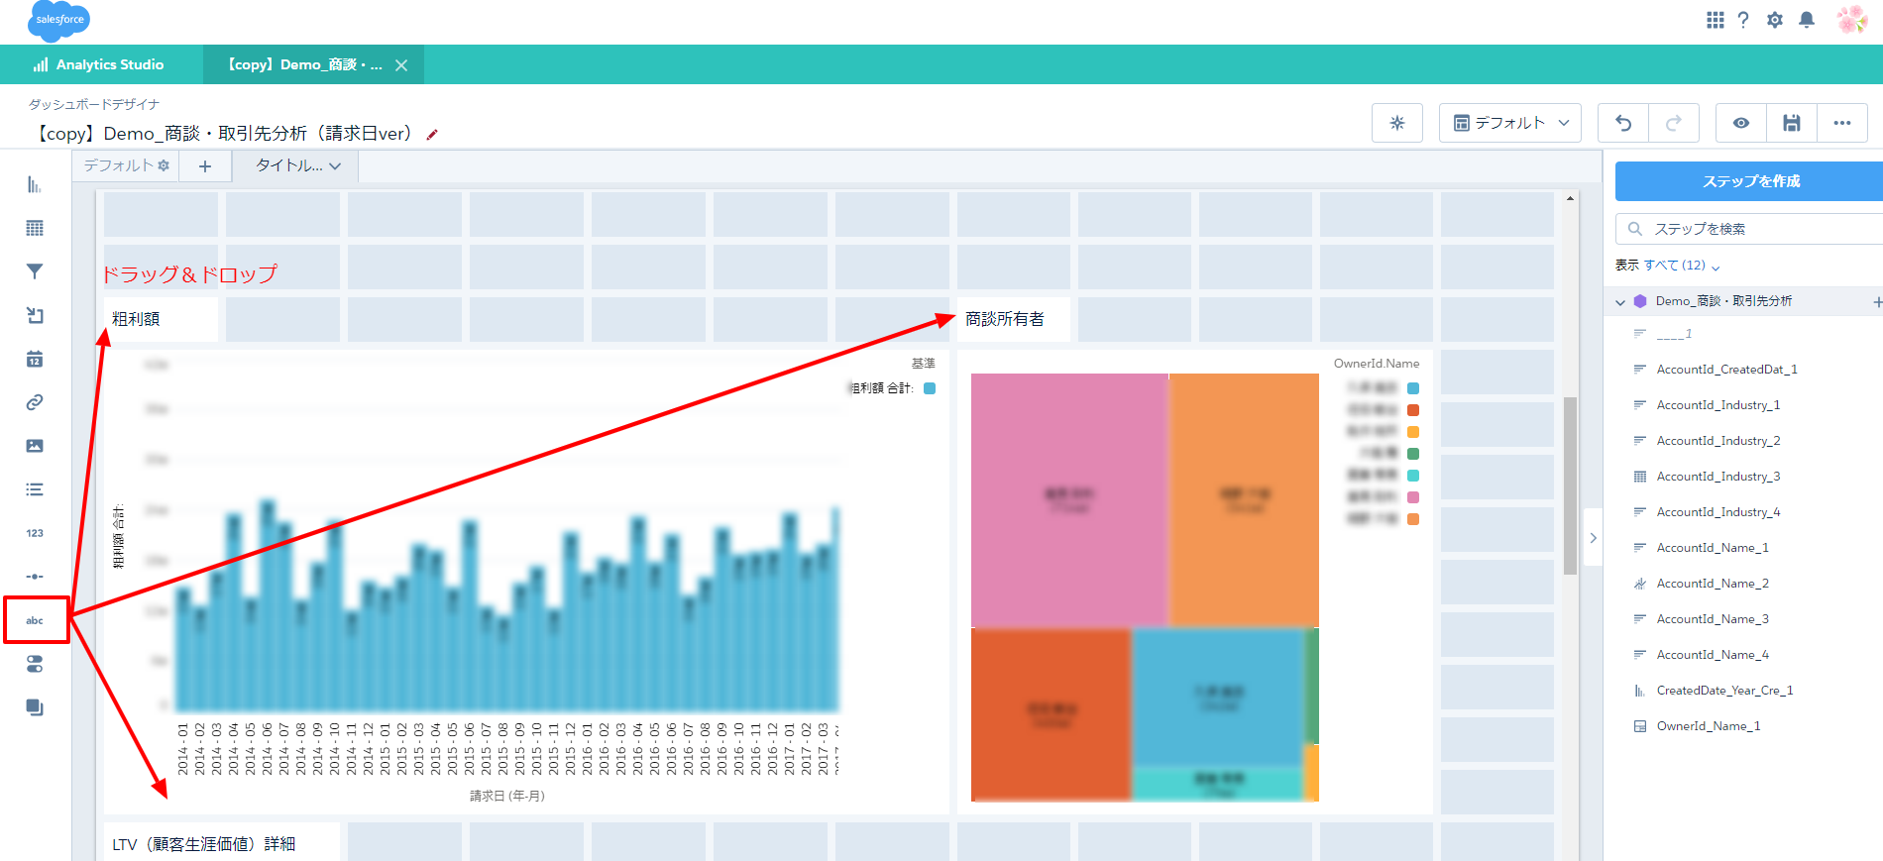Focus the ステップを検索 search field
The height and width of the screenshot is (861, 1883).
(x=1754, y=229)
